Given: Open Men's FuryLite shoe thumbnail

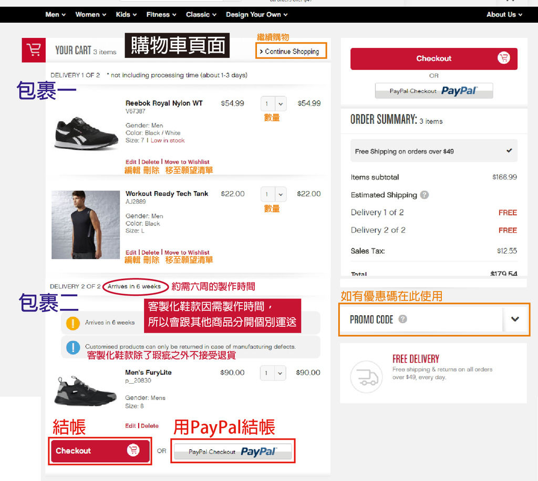Looking at the screenshot, I should (x=86, y=392).
